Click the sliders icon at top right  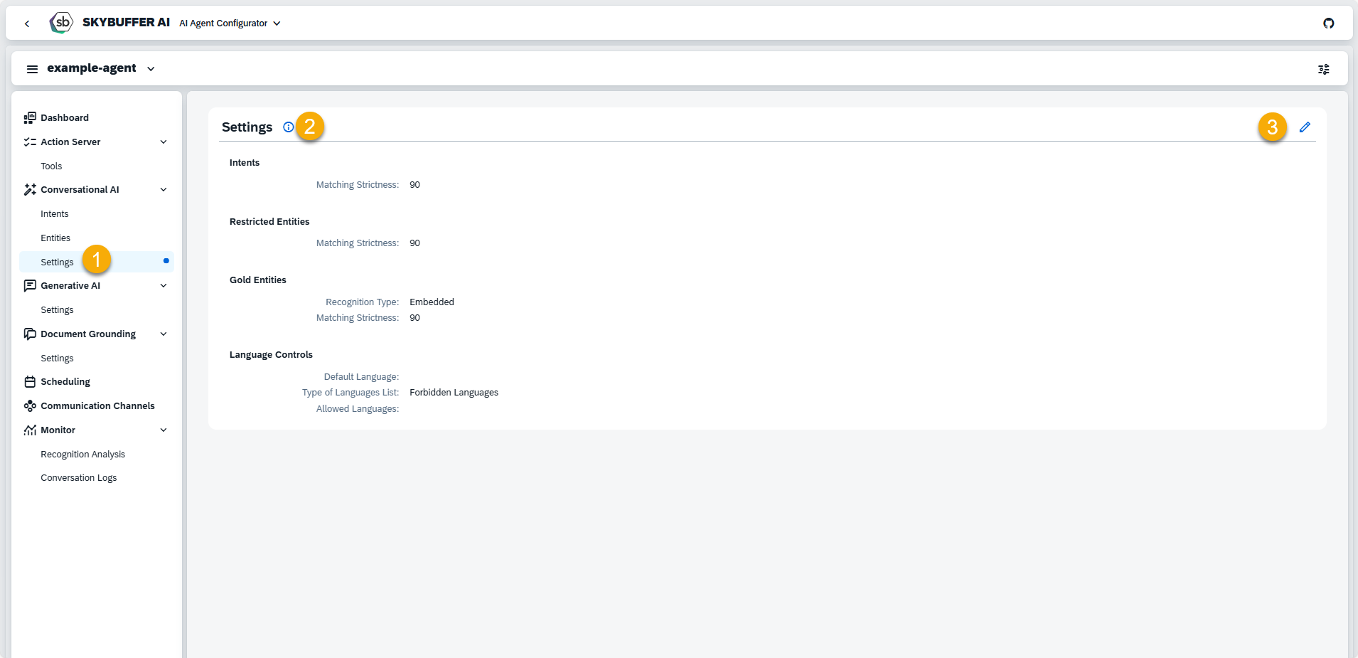pos(1323,69)
